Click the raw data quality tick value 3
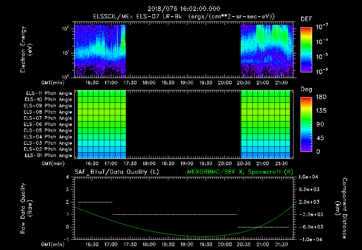This screenshot has height=250, width=362. point(67,189)
